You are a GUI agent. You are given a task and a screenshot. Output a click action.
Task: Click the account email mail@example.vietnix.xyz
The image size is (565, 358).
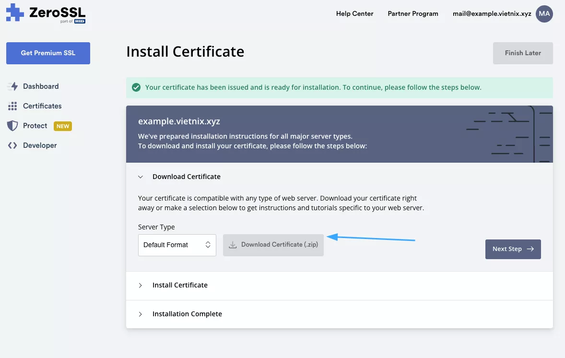coord(492,13)
